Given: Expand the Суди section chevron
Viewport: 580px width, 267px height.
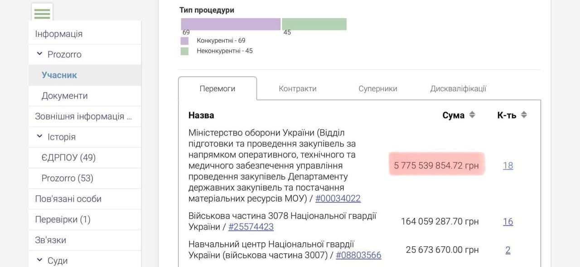Looking at the screenshot, I should 40,260.
